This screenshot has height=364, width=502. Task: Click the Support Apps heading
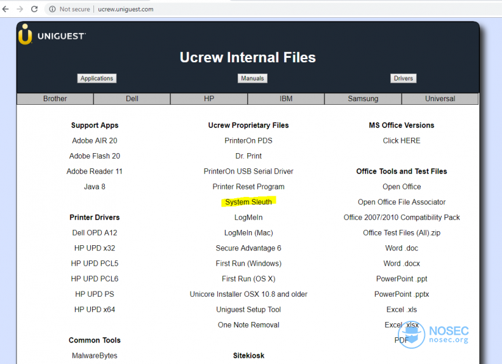(95, 125)
